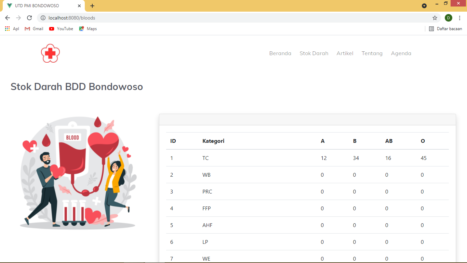Image resolution: width=467 pixels, height=263 pixels.
Task: Select the PRC category cell
Action: tap(207, 192)
